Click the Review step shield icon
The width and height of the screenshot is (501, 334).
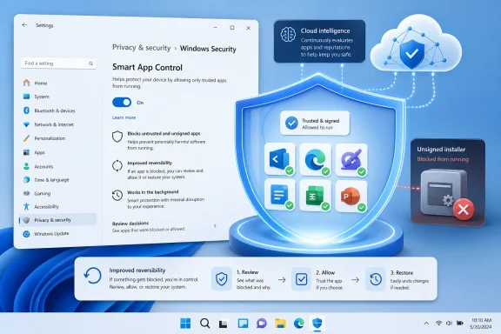[x=222, y=278]
